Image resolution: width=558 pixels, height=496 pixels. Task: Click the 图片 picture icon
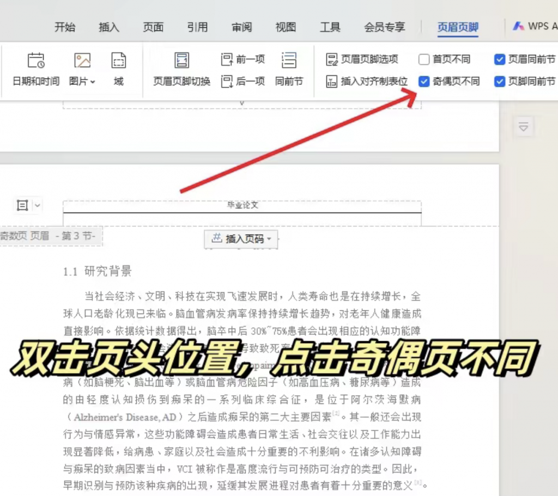coord(82,60)
